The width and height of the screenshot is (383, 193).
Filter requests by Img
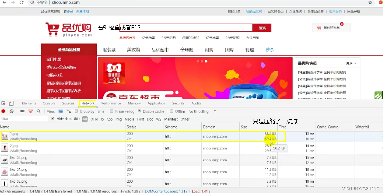click(119, 119)
